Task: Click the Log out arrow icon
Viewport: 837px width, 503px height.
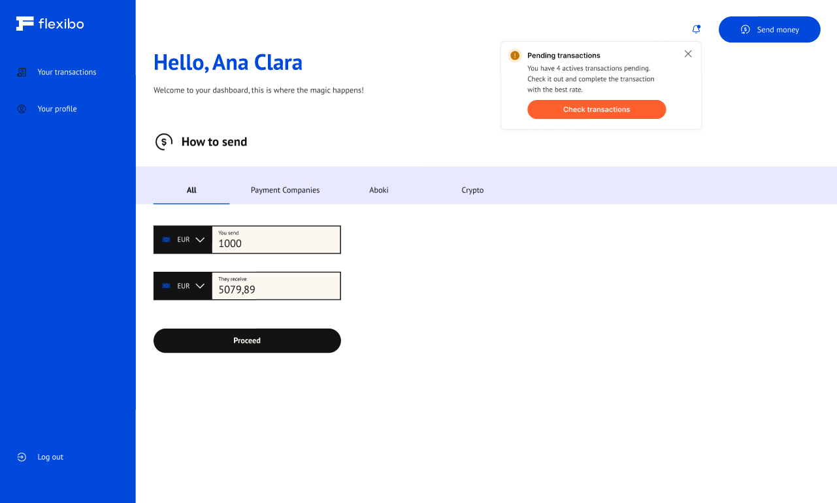Action: (22, 457)
